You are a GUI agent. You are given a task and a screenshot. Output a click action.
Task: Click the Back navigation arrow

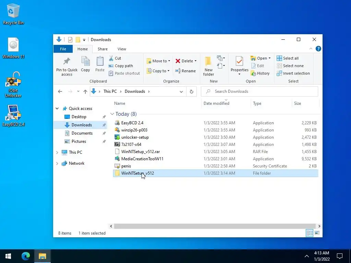pos(60,91)
